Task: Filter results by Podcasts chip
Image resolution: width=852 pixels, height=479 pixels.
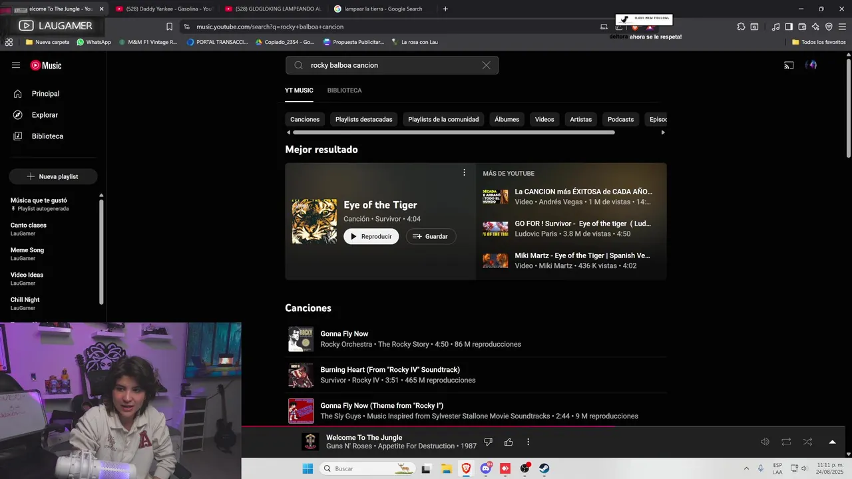Action: pyautogui.click(x=620, y=119)
